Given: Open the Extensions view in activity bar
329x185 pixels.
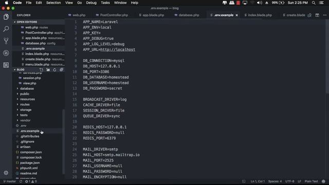Looking at the screenshot, I should point(6,65).
